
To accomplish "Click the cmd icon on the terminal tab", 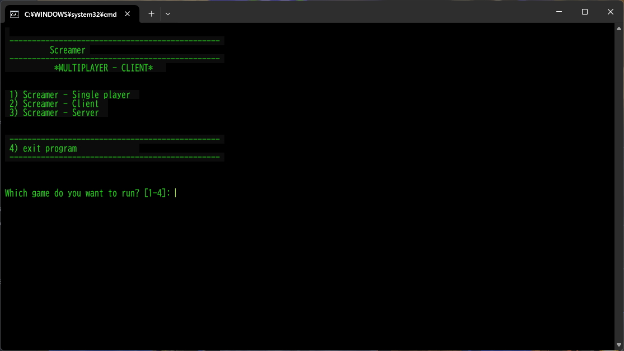I will coord(15,14).
